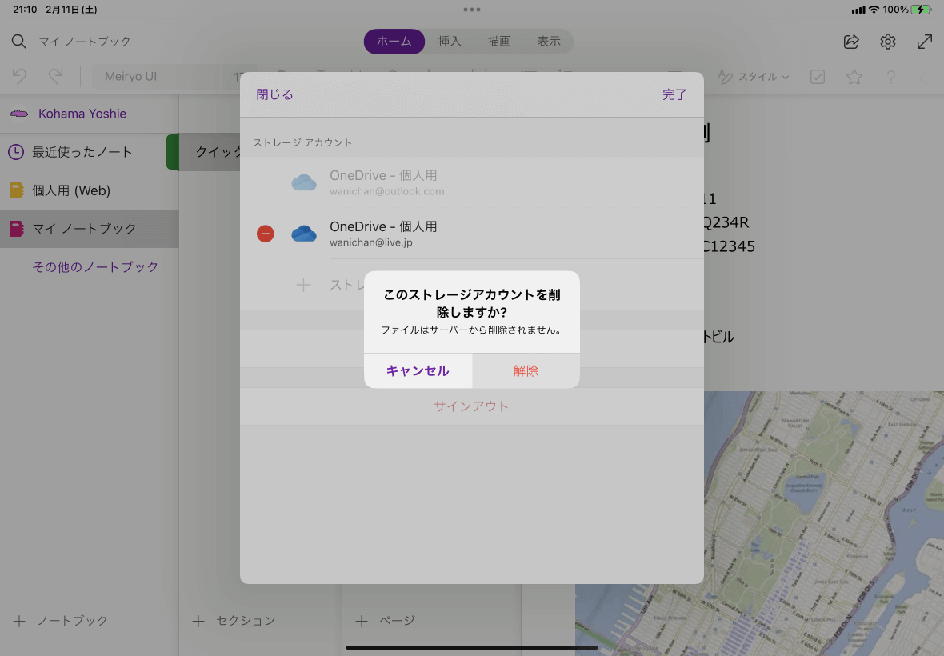The width and height of the screenshot is (944, 656).
Task: Open the 個人用 (Web) notebook
Action: (x=70, y=190)
